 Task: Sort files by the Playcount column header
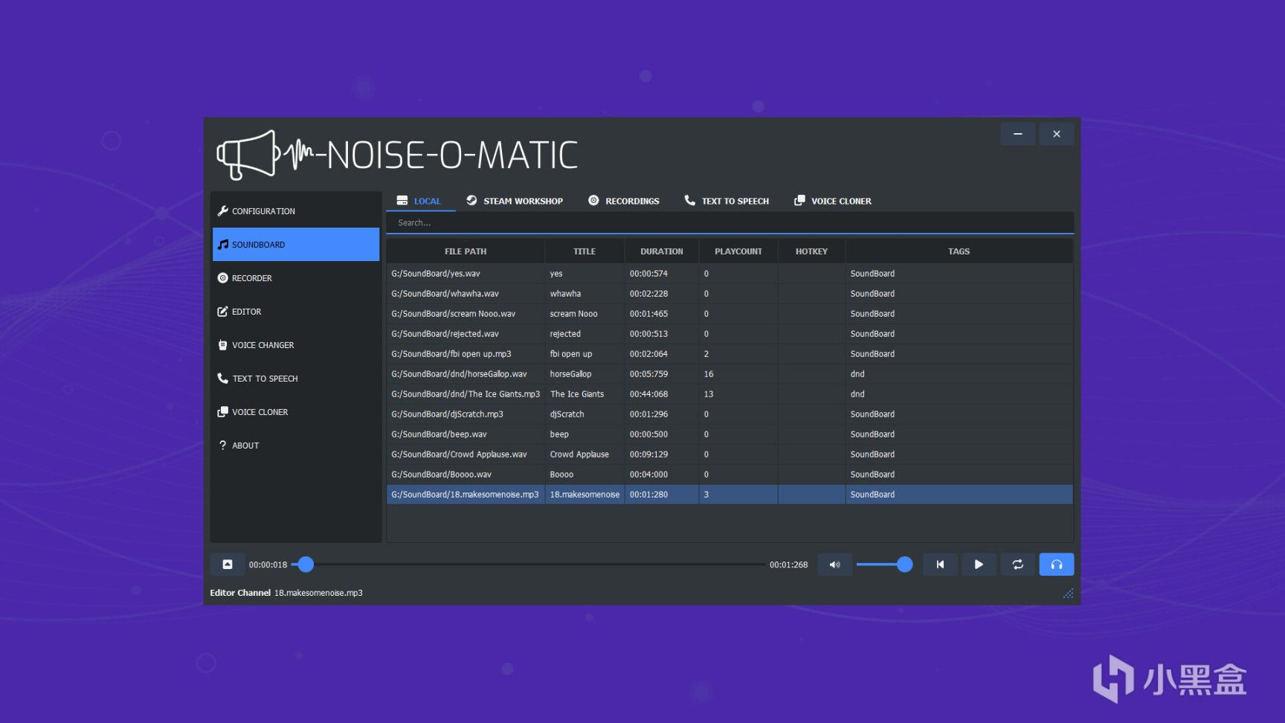click(738, 251)
